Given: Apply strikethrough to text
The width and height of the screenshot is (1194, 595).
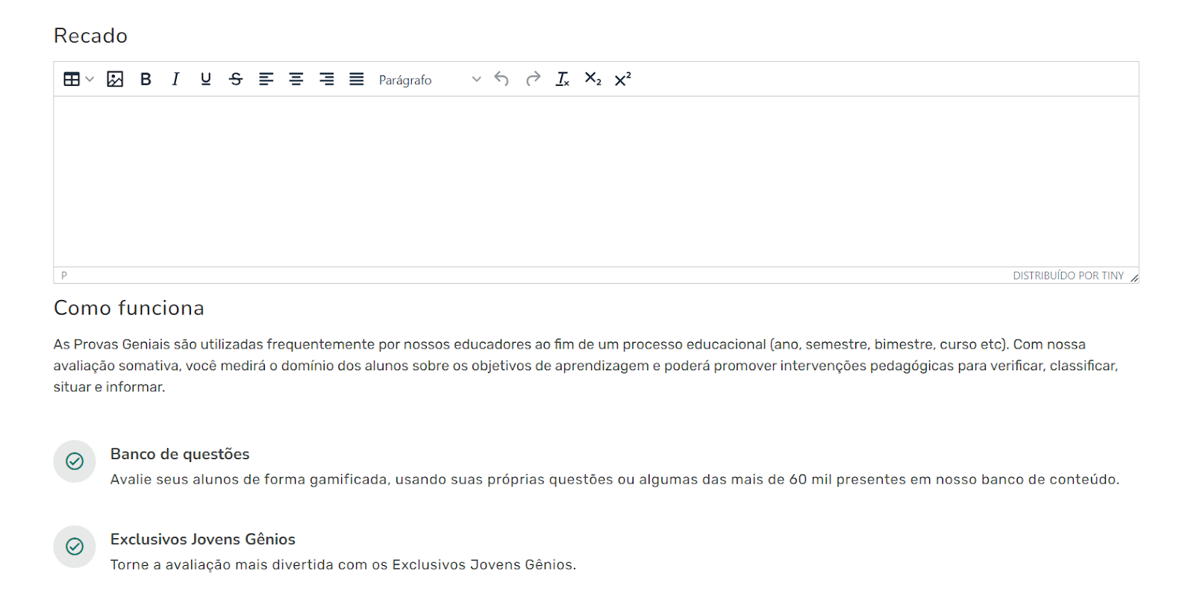Looking at the screenshot, I should [236, 79].
